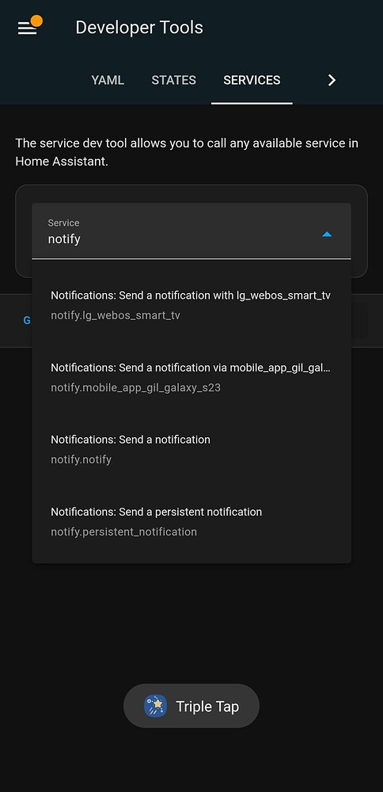
Task: Select the SERVICES tab
Action: click(x=252, y=80)
